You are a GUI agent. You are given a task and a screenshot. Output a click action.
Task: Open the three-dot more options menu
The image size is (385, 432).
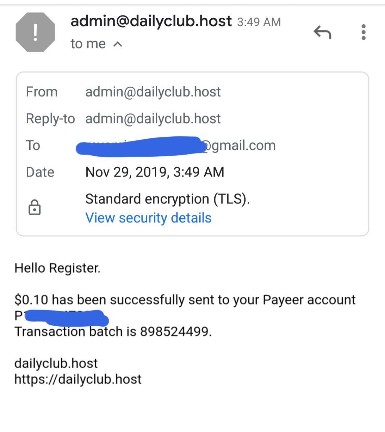point(363,32)
